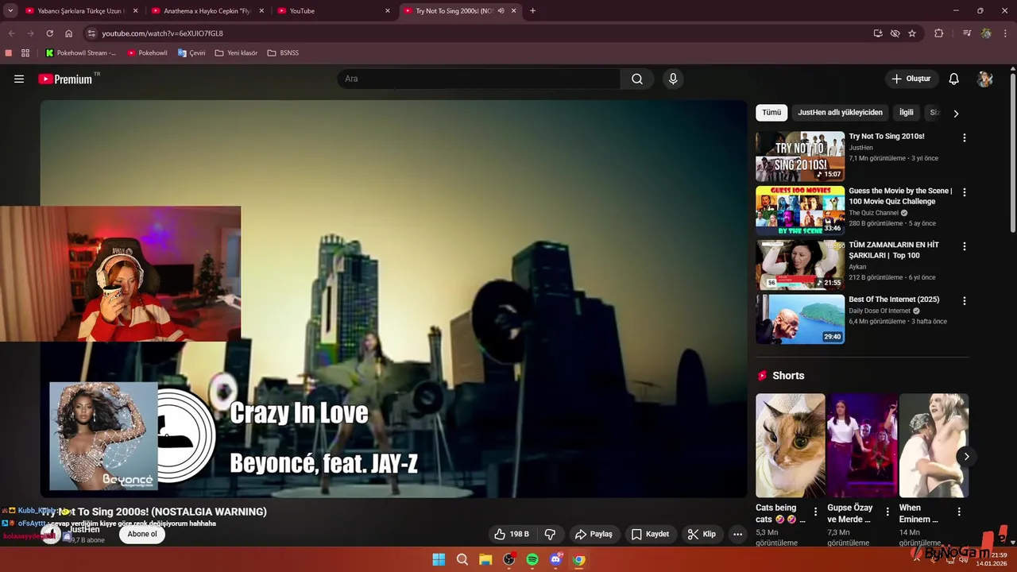Open Yeni klasör bookmarks folder
The width and height of the screenshot is (1017, 572).
pos(236,52)
